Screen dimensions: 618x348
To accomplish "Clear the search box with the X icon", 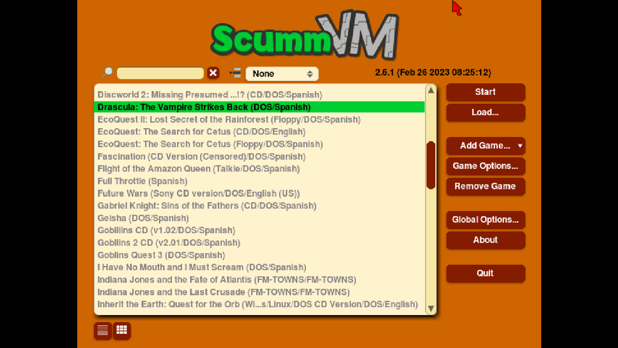I will pos(213,73).
